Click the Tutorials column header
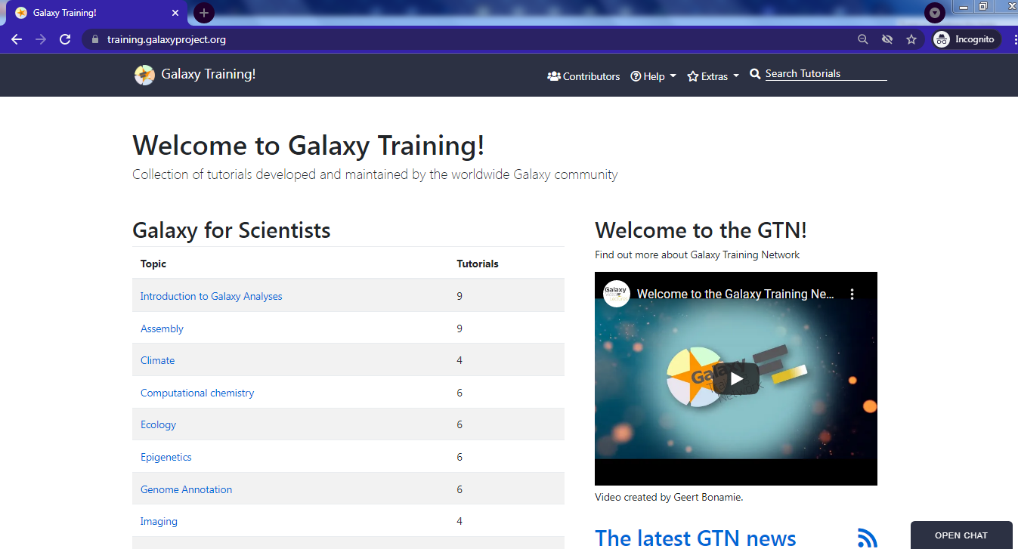Image resolution: width=1018 pixels, height=549 pixels. click(478, 264)
